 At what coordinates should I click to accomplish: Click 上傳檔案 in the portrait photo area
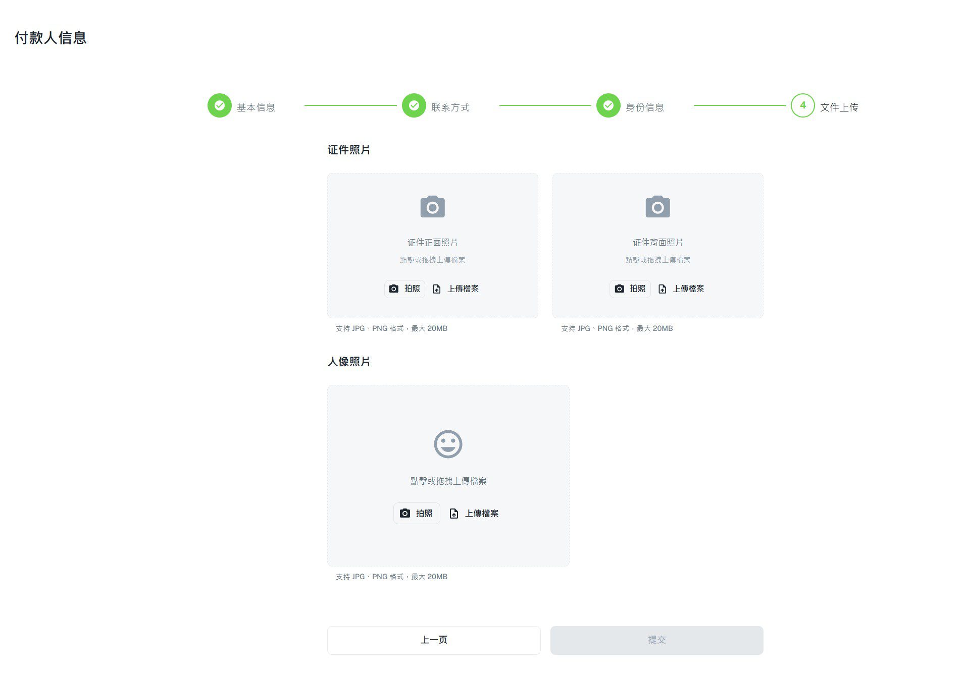click(474, 513)
